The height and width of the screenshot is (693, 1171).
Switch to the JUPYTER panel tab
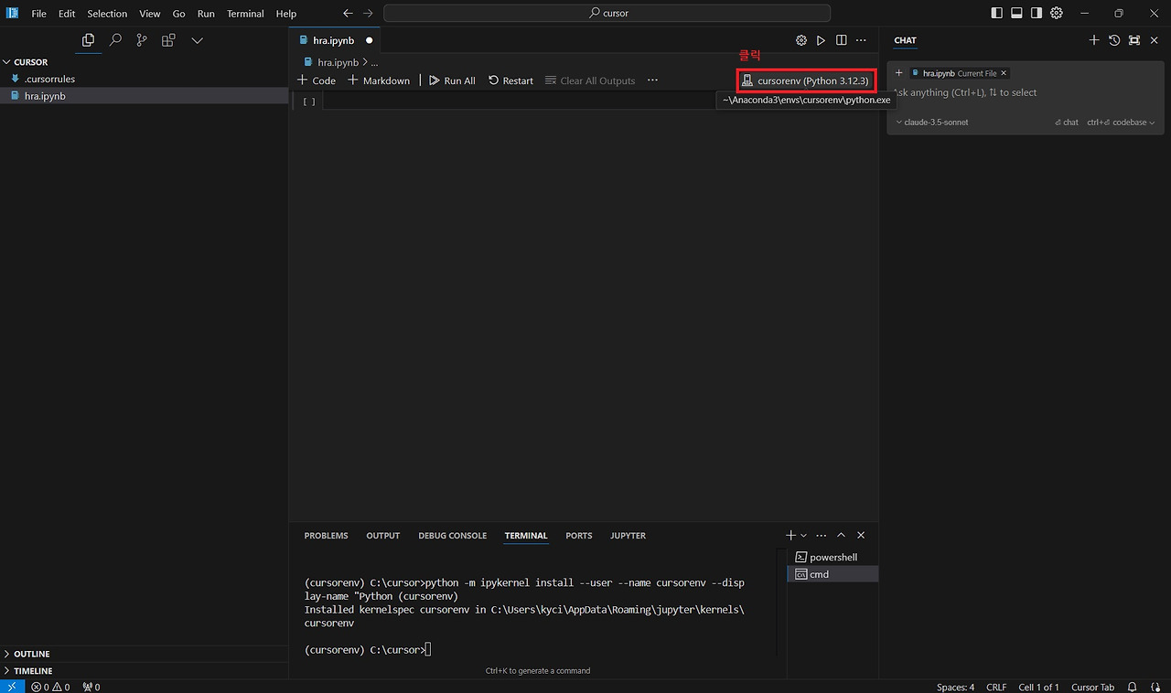tap(628, 536)
